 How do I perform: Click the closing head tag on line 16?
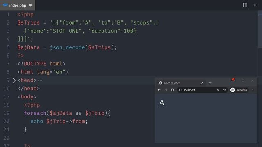29,89
